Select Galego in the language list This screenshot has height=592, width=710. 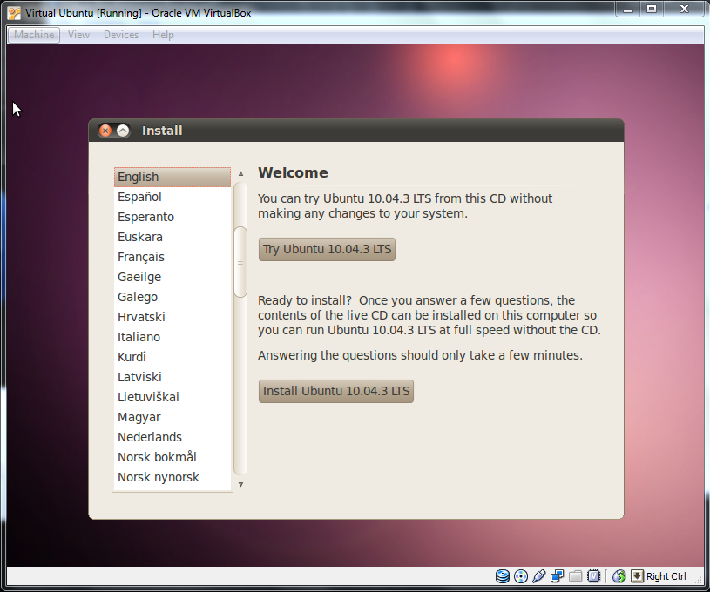[x=172, y=297]
